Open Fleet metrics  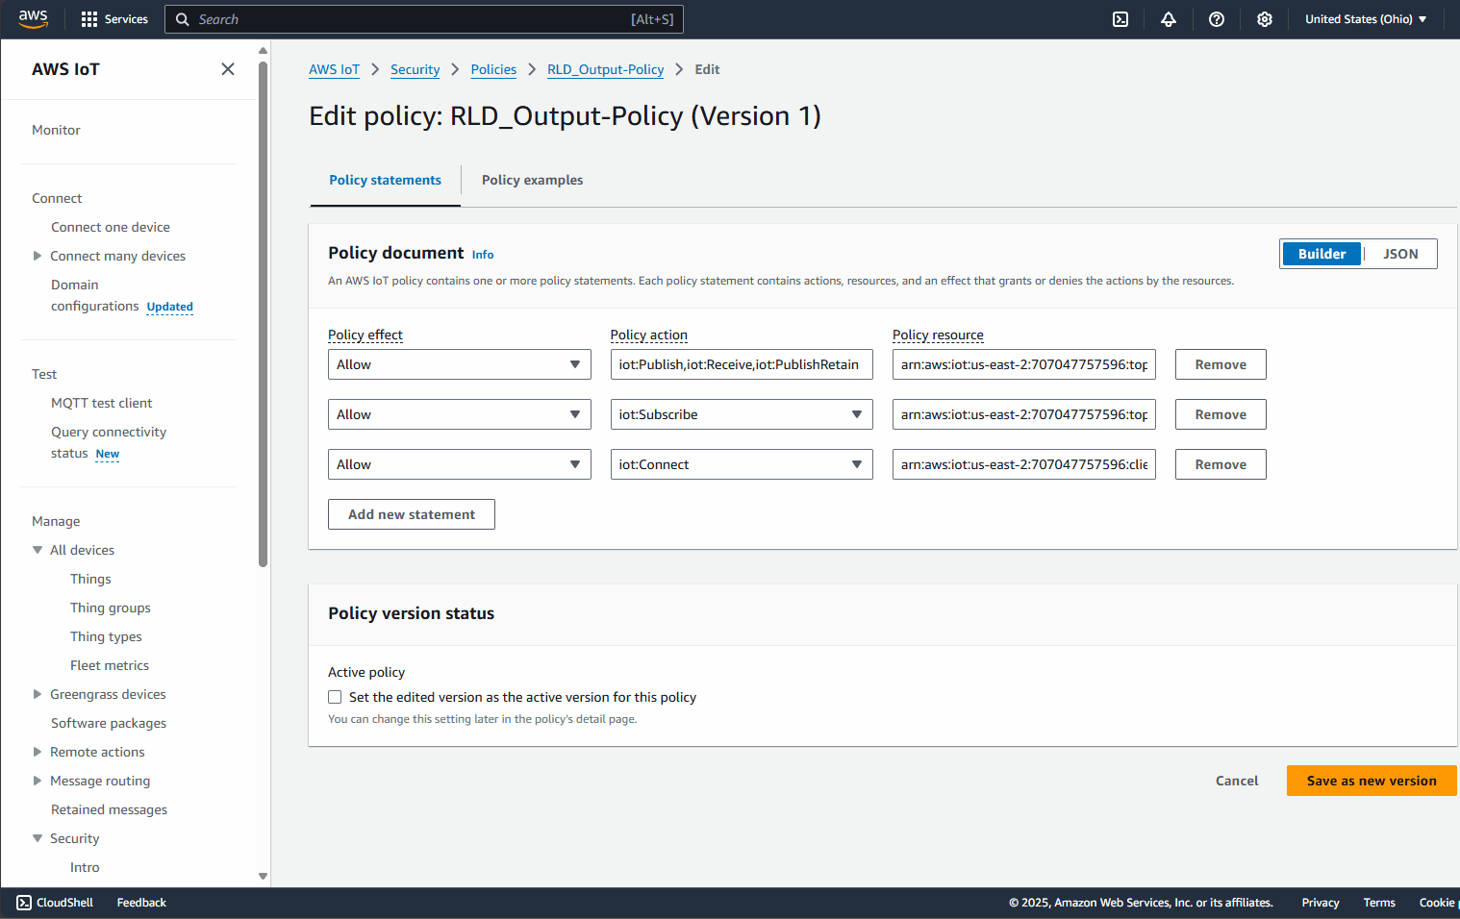point(110,665)
